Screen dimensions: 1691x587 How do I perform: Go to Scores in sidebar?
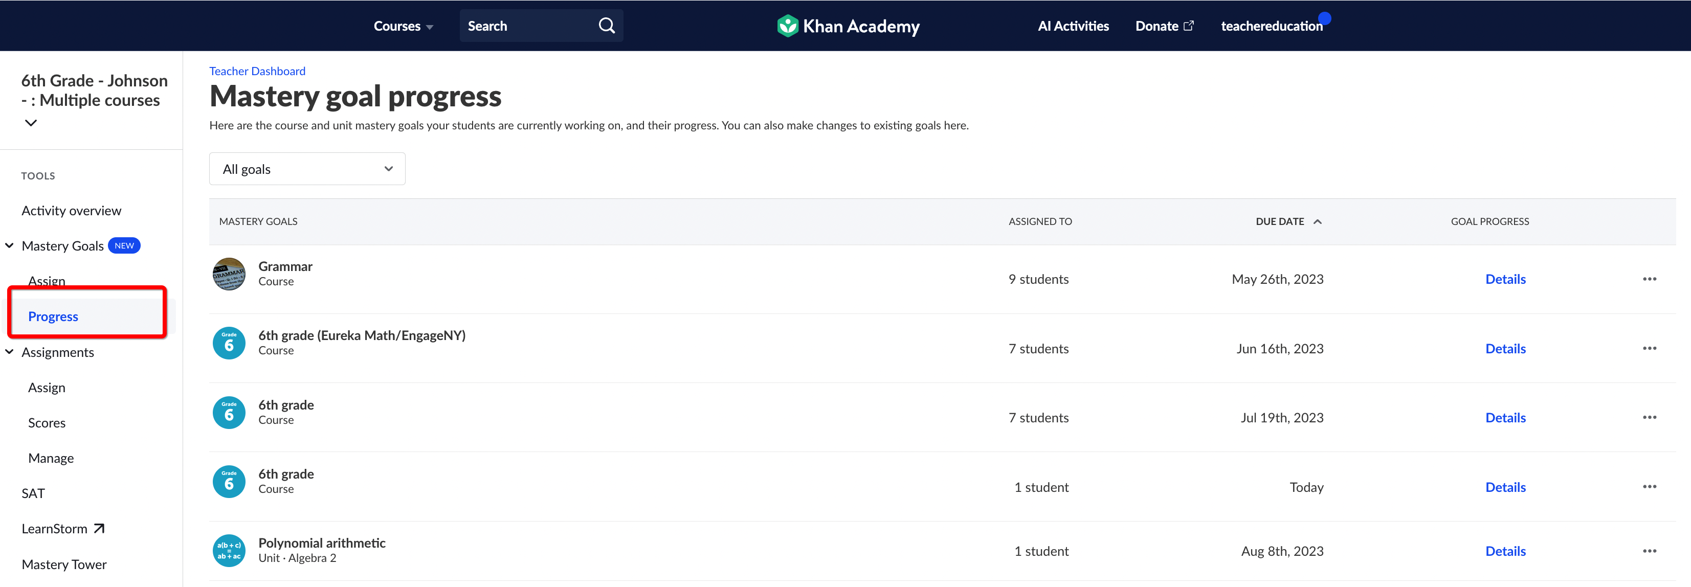coord(46,423)
